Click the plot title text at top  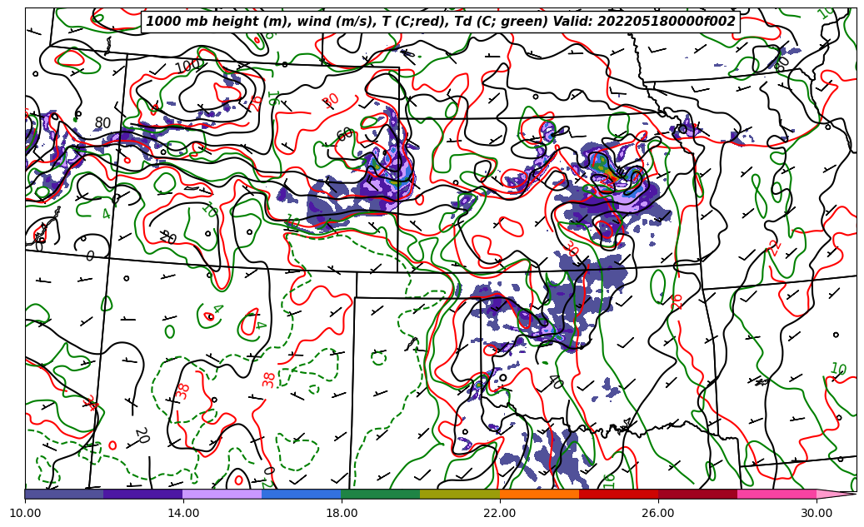[441, 22]
